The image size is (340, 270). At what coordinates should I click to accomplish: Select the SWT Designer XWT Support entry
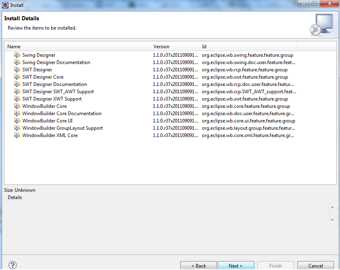click(x=52, y=99)
